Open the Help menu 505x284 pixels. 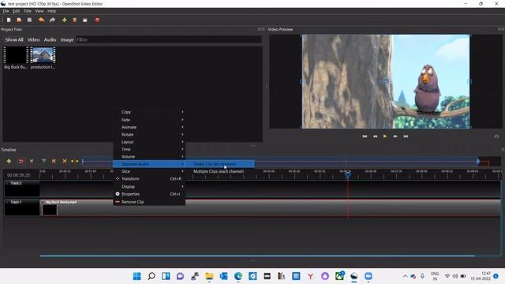51,11
